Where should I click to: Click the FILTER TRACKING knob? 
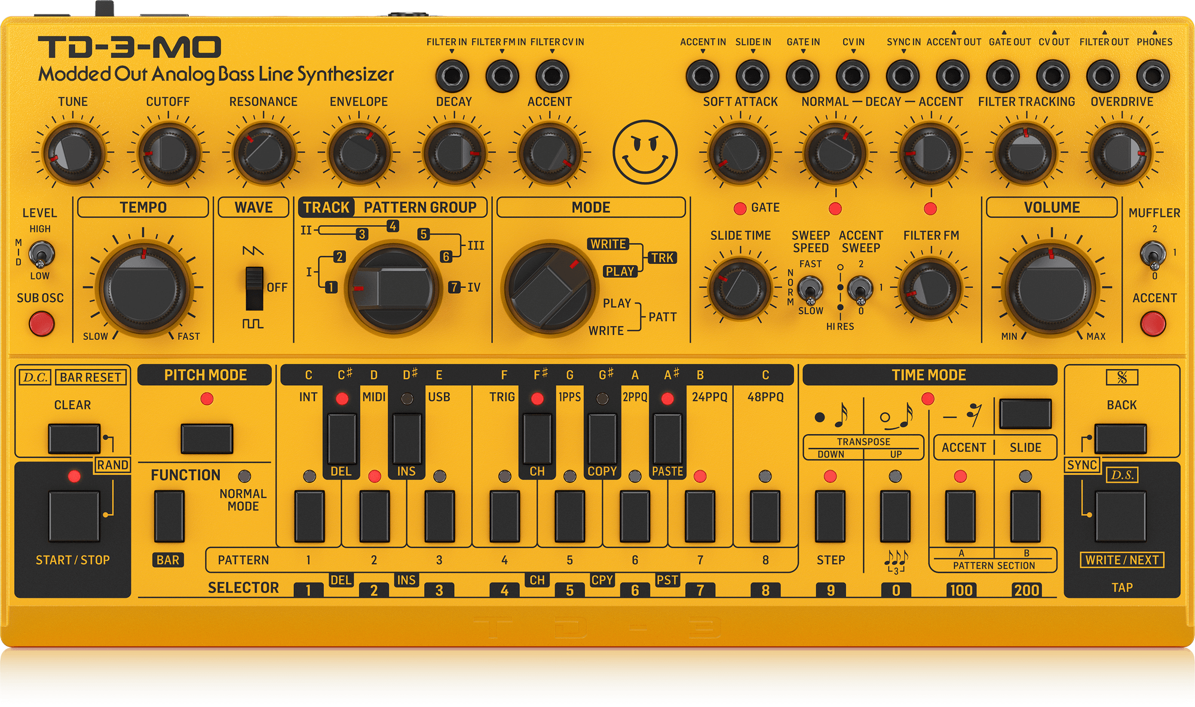1026,153
